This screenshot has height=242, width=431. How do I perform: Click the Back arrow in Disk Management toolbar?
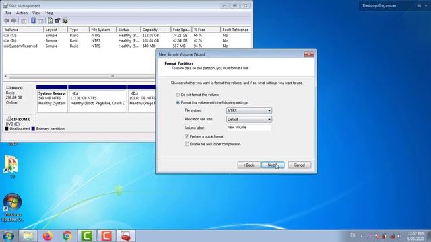click(x=7, y=21)
